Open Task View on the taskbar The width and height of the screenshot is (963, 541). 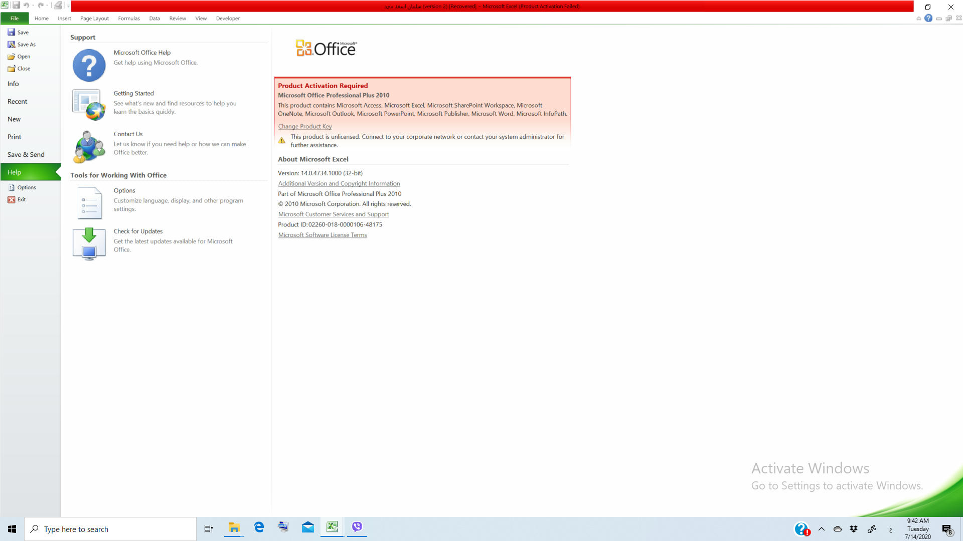(x=209, y=529)
